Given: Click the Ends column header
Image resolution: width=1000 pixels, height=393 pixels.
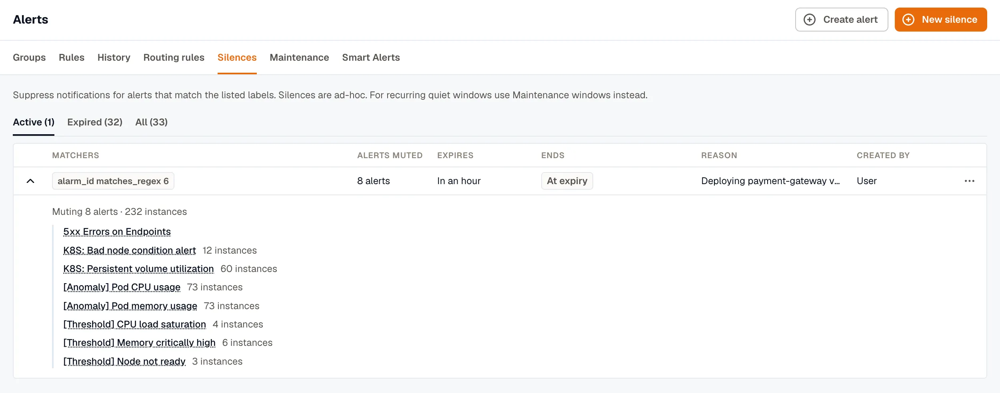Looking at the screenshot, I should [x=553, y=155].
